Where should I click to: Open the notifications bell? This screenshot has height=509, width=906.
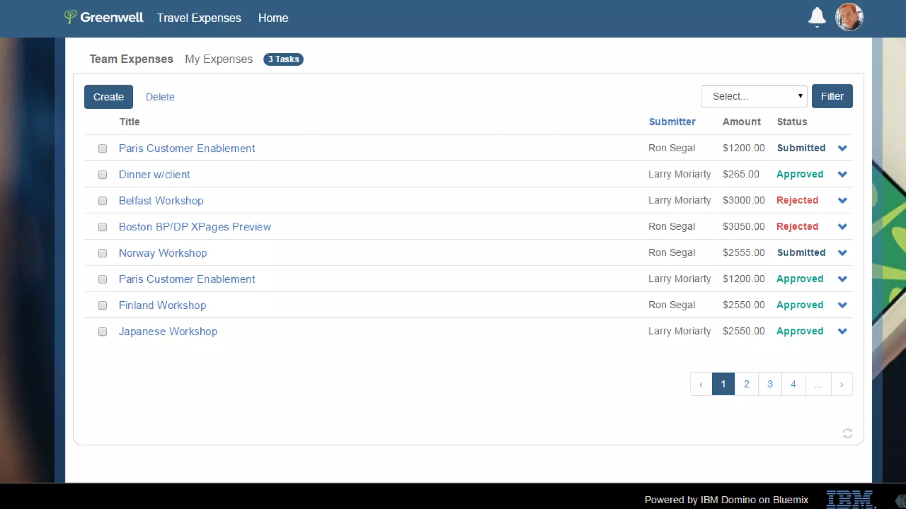pos(817,17)
